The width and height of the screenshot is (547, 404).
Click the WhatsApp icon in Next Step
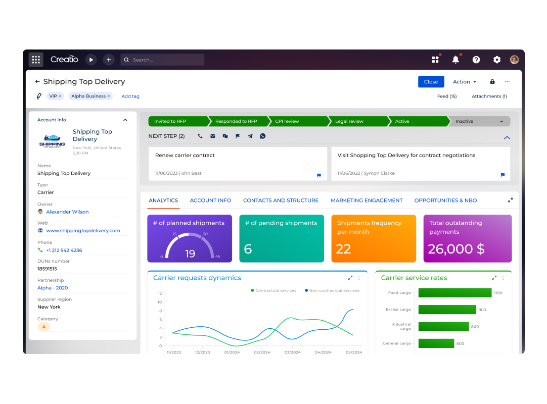pyautogui.click(x=262, y=136)
